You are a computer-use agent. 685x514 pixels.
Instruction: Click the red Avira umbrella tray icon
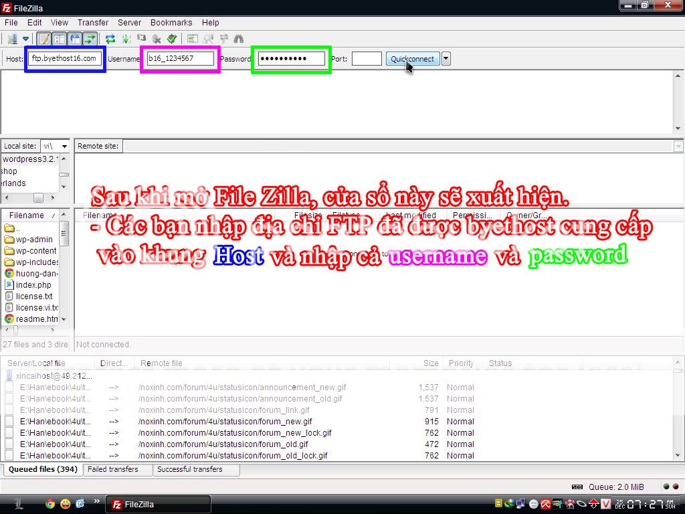546,504
